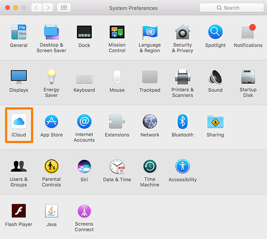
Task: Click the Show All grid button
Action: 64,8
